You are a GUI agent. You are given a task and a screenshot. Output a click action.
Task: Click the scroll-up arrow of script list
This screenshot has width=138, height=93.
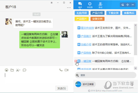pos(135,25)
